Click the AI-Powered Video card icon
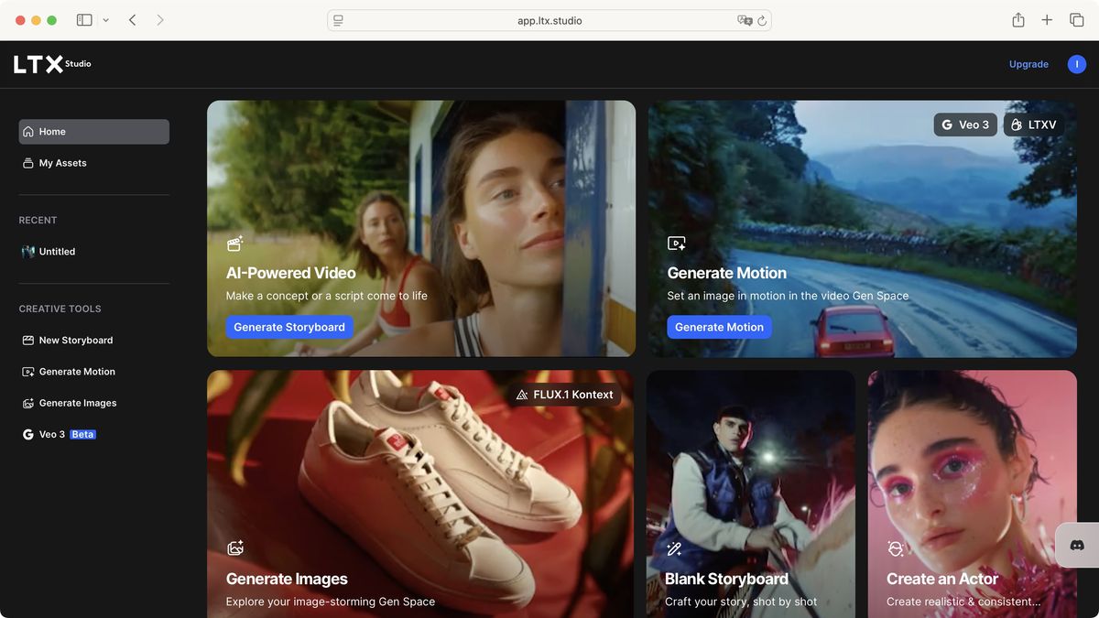 point(235,244)
